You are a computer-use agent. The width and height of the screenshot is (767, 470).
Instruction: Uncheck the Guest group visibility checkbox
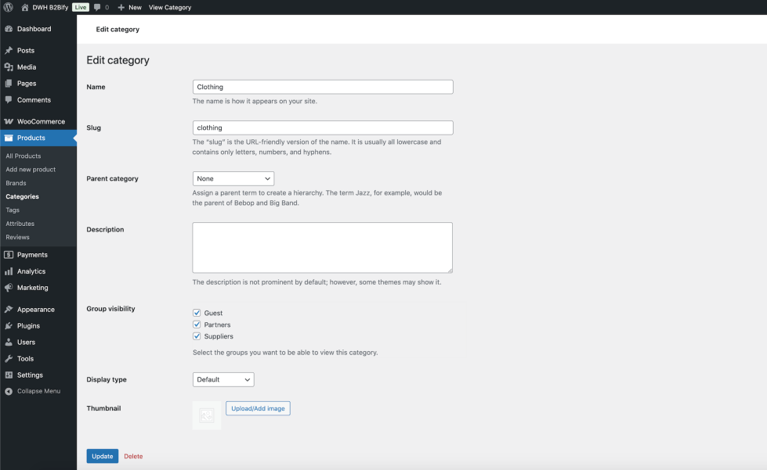(197, 313)
